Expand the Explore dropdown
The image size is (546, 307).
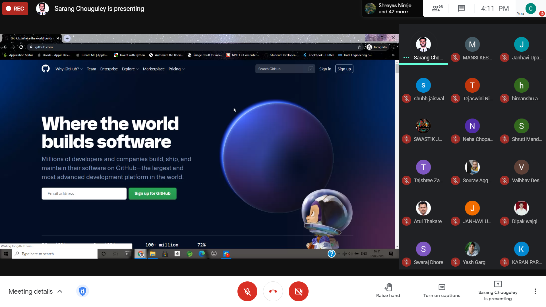pos(130,69)
